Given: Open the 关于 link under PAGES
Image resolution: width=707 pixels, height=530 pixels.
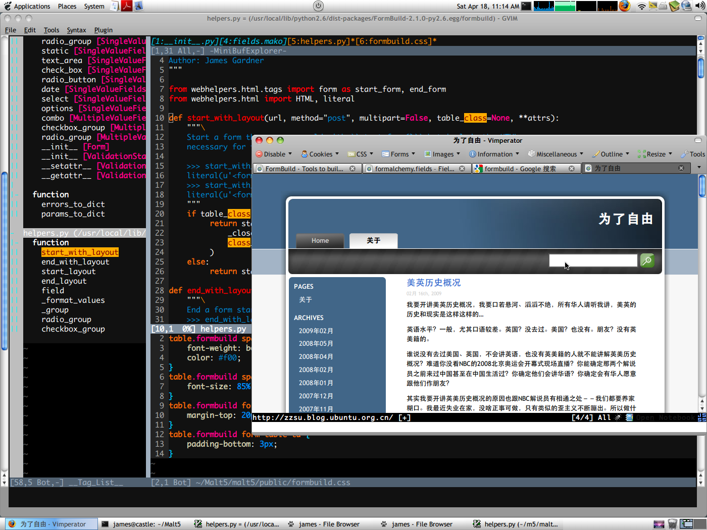Looking at the screenshot, I should click(x=306, y=300).
